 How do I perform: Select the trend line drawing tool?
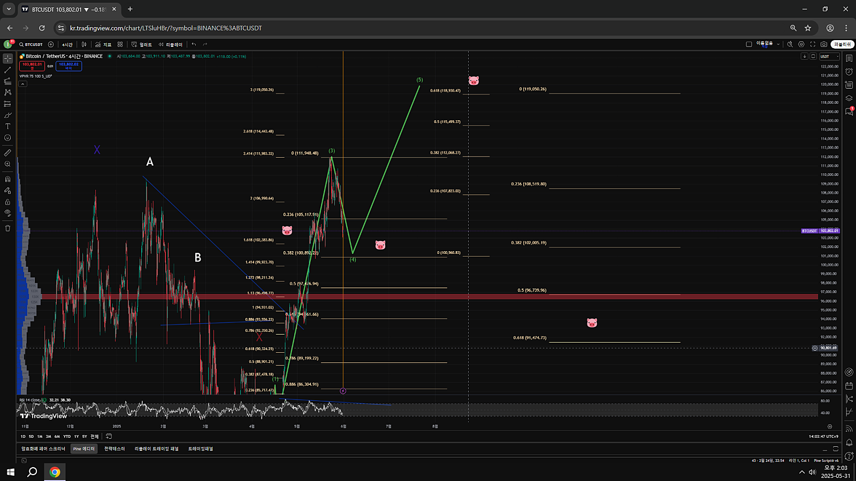point(7,70)
